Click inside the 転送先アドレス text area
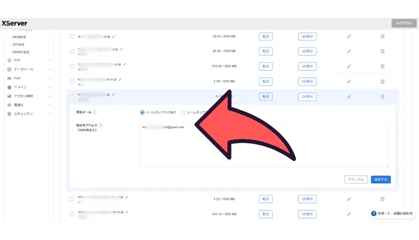Viewport: 419px width, 240px height. pos(264,145)
